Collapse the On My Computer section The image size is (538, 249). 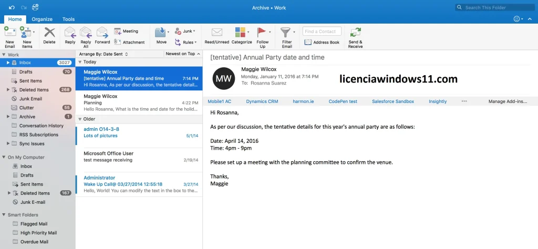4,157
